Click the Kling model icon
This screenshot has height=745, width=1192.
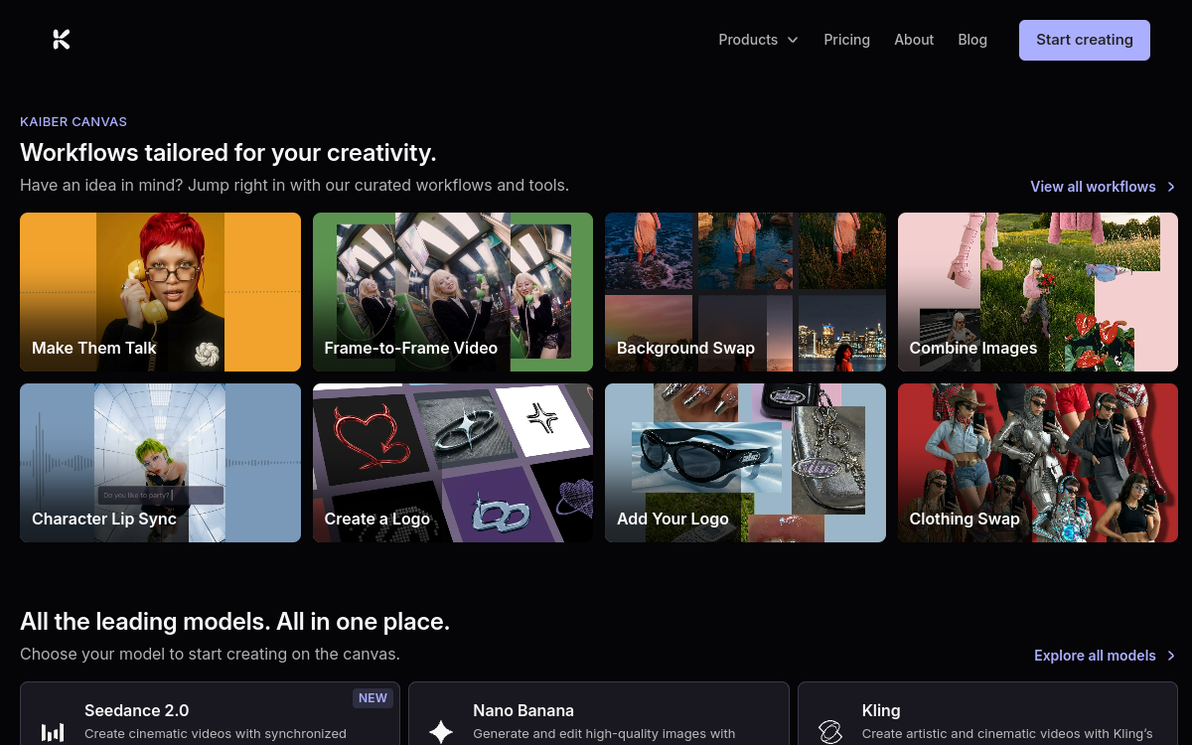coord(829,732)
